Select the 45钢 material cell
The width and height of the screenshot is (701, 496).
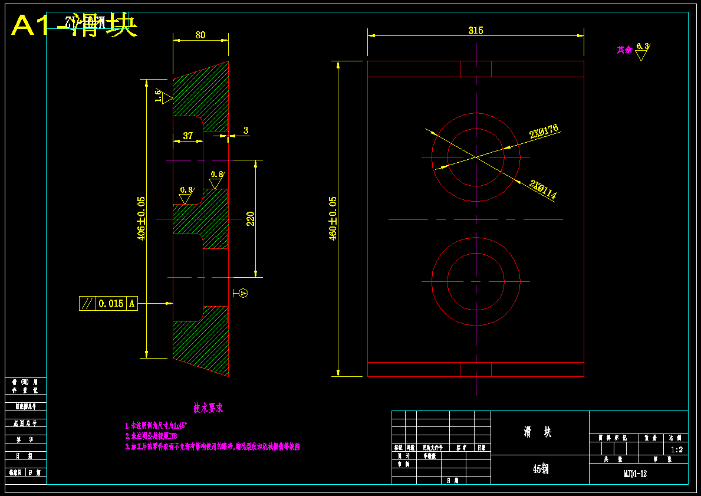coord(541,469)
